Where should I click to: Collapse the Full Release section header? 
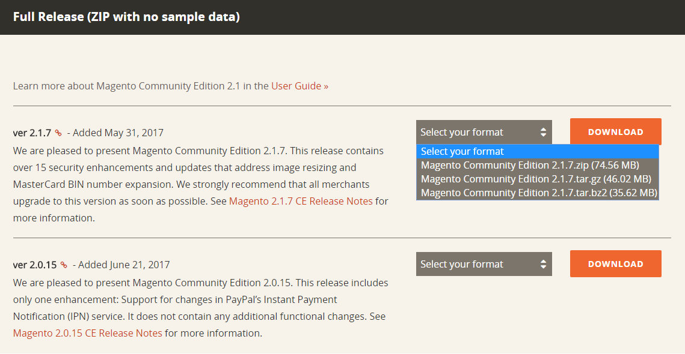[126, 17]
